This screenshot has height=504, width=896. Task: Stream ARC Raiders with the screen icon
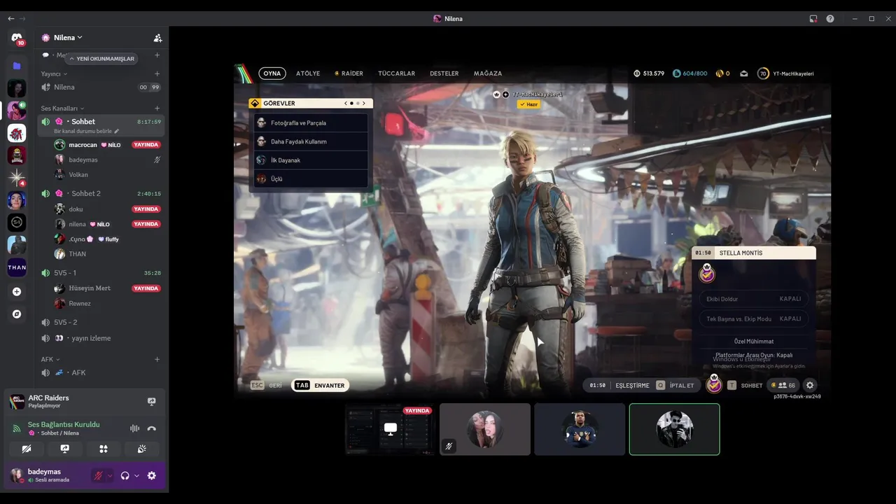151,401
